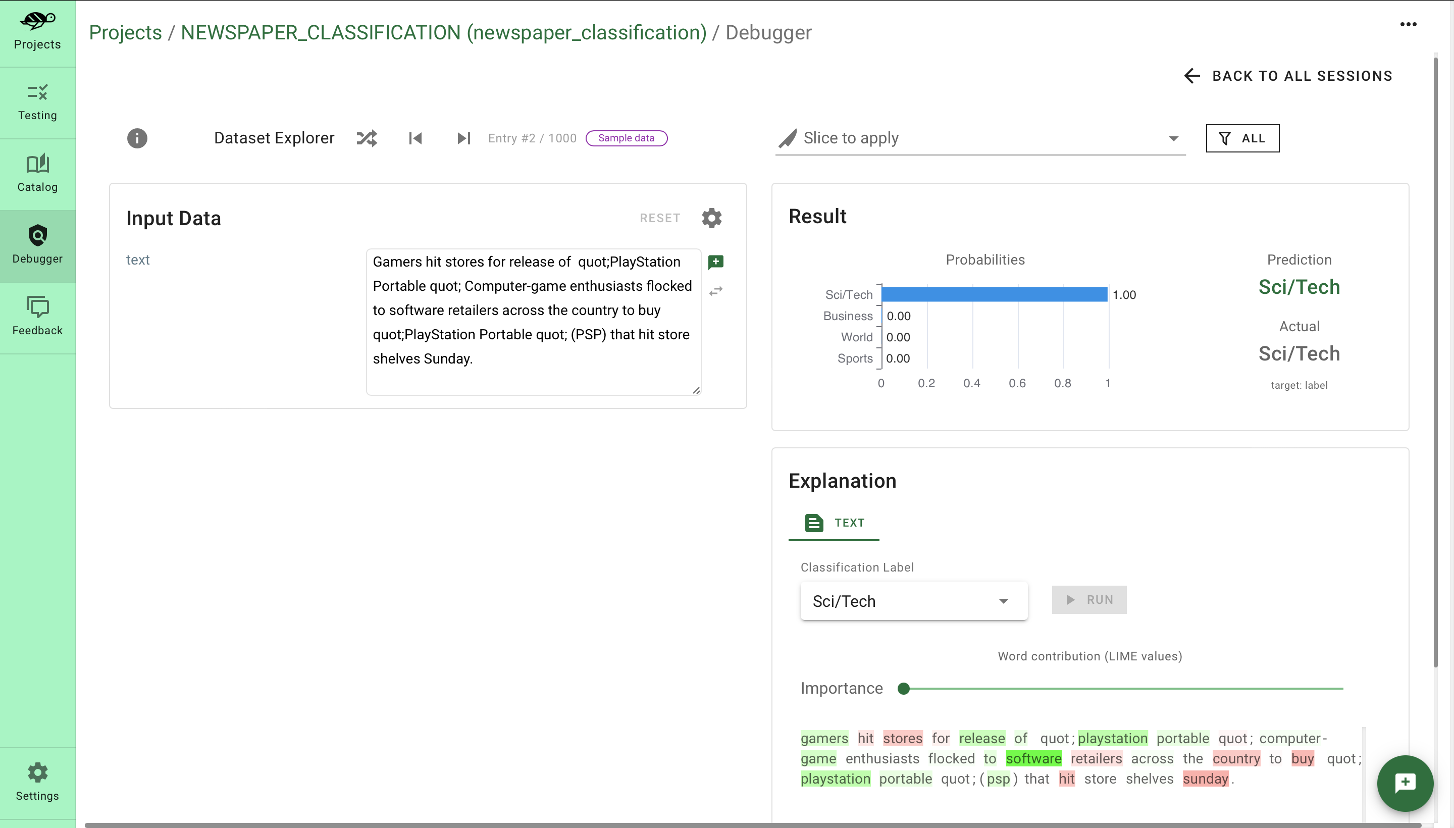1454x828 pixels.
Task: Click the Business probability label
Action: click(847, 316)
